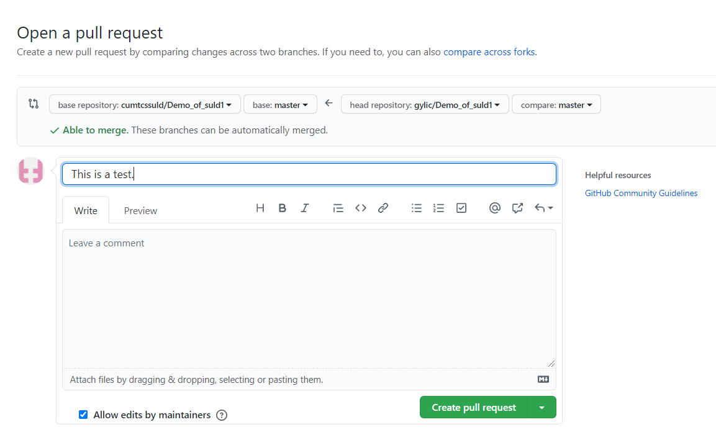Click the textarea resize handle corner
The height and width of the screenshot is (435, 716).
[551, 364]
